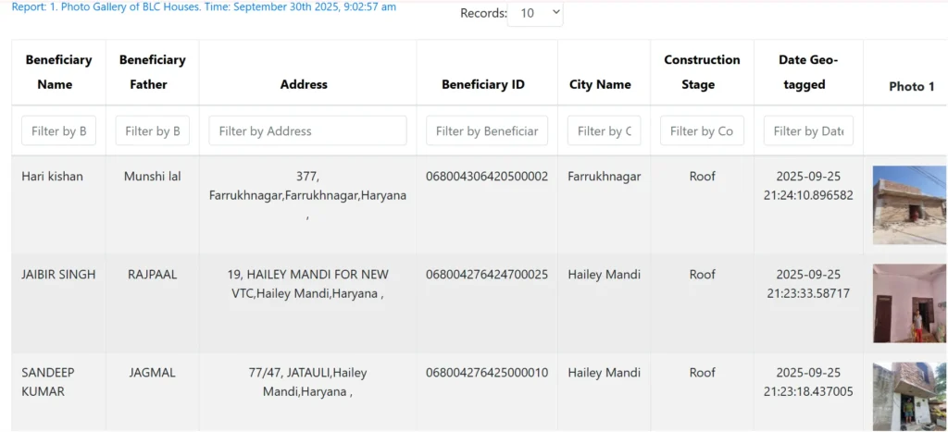Click the Filter by Address input
This screenshot has width=948, height=432.
point(307,130)
